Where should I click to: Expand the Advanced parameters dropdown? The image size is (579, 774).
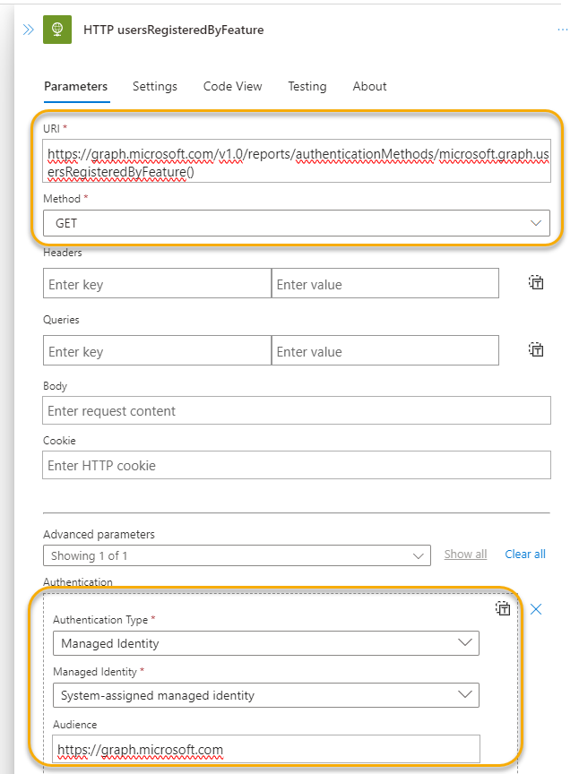(237, 555)
